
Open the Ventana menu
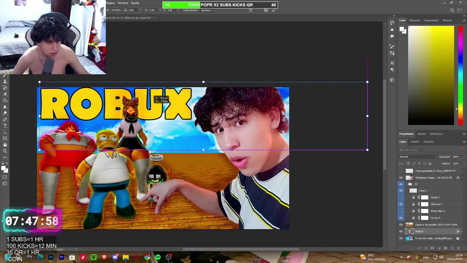pyautogui.click(x=123, y=3)
